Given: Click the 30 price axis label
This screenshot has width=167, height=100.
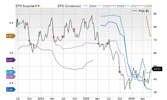Looking at the screenshot, I should point(155,92).
